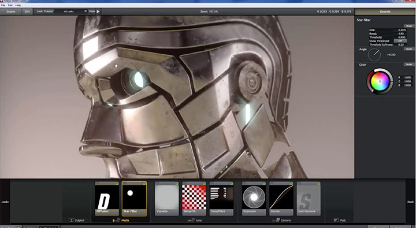This screenshot has width=416, height=228.
Task: Toggle the Swing-Tilt card enable indicator
Action: pos(205,184)
